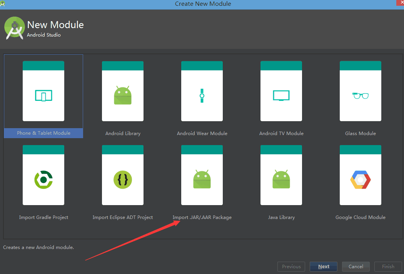The height and width of the screenshot is (274, 404).
Task: Click the 'Import Gradle Project' label
Action: click(43, 217)
